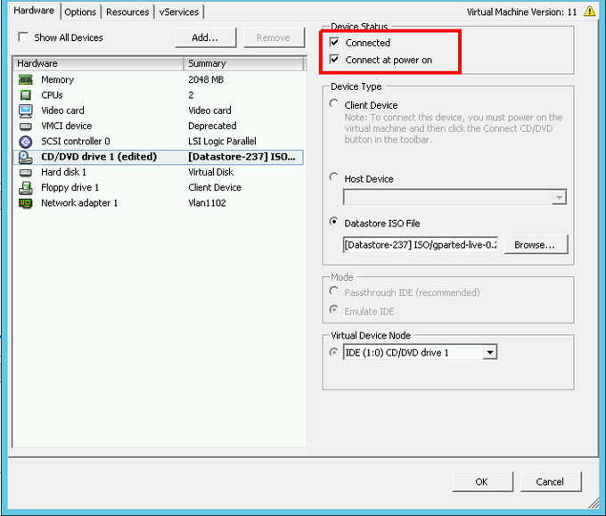
Task: Select the Video card row label
Action: [62, 111]
